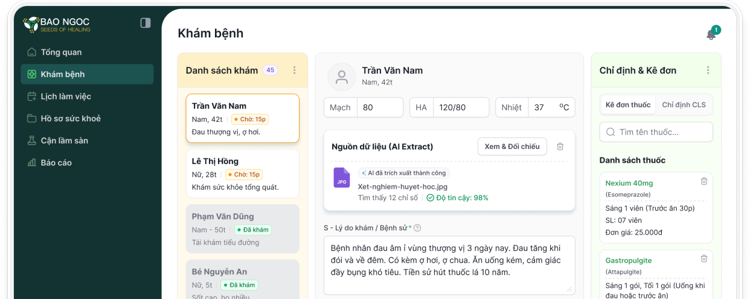This screenshot has width=750, height=299.
Task: Click the patient count badge 45
Action: (x=271, y=71)
